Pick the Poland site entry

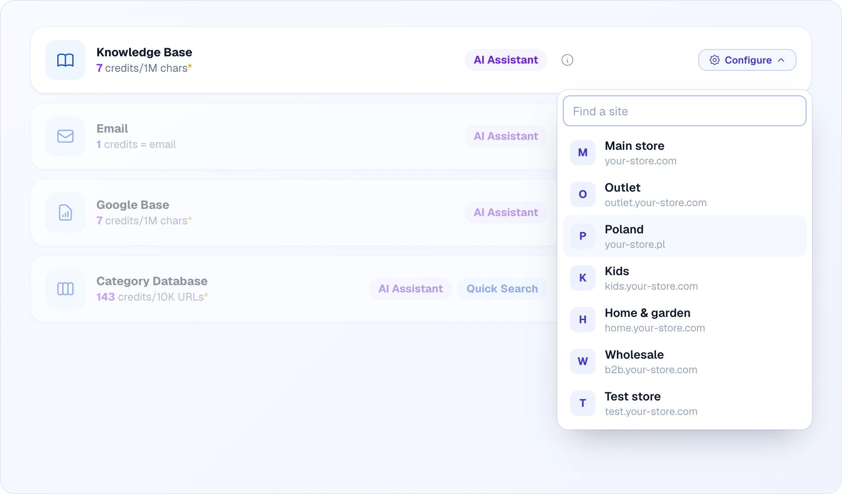click(x=685, y=236)
